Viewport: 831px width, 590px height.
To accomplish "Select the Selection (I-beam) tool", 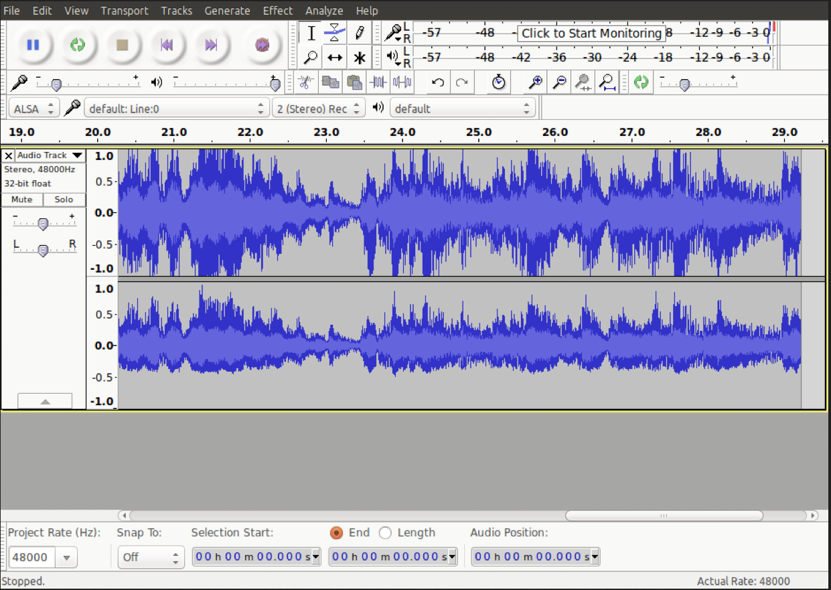I will coord(311,33).
